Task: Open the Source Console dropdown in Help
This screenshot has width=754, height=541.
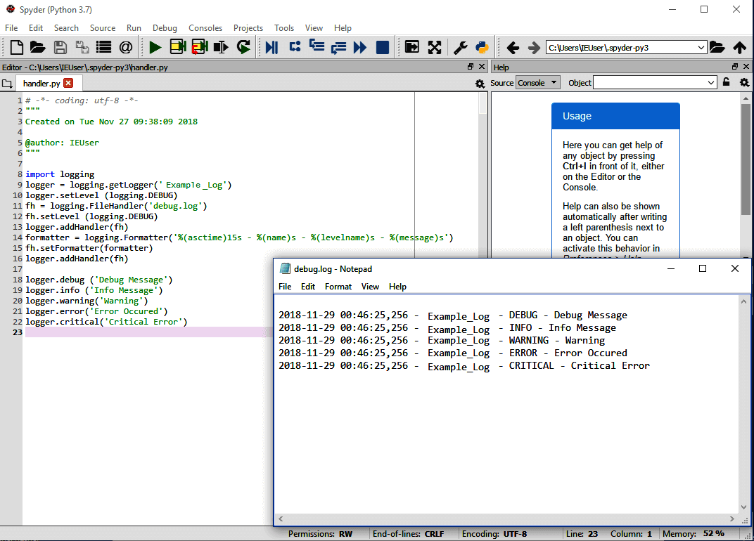Action: point(537,83)
